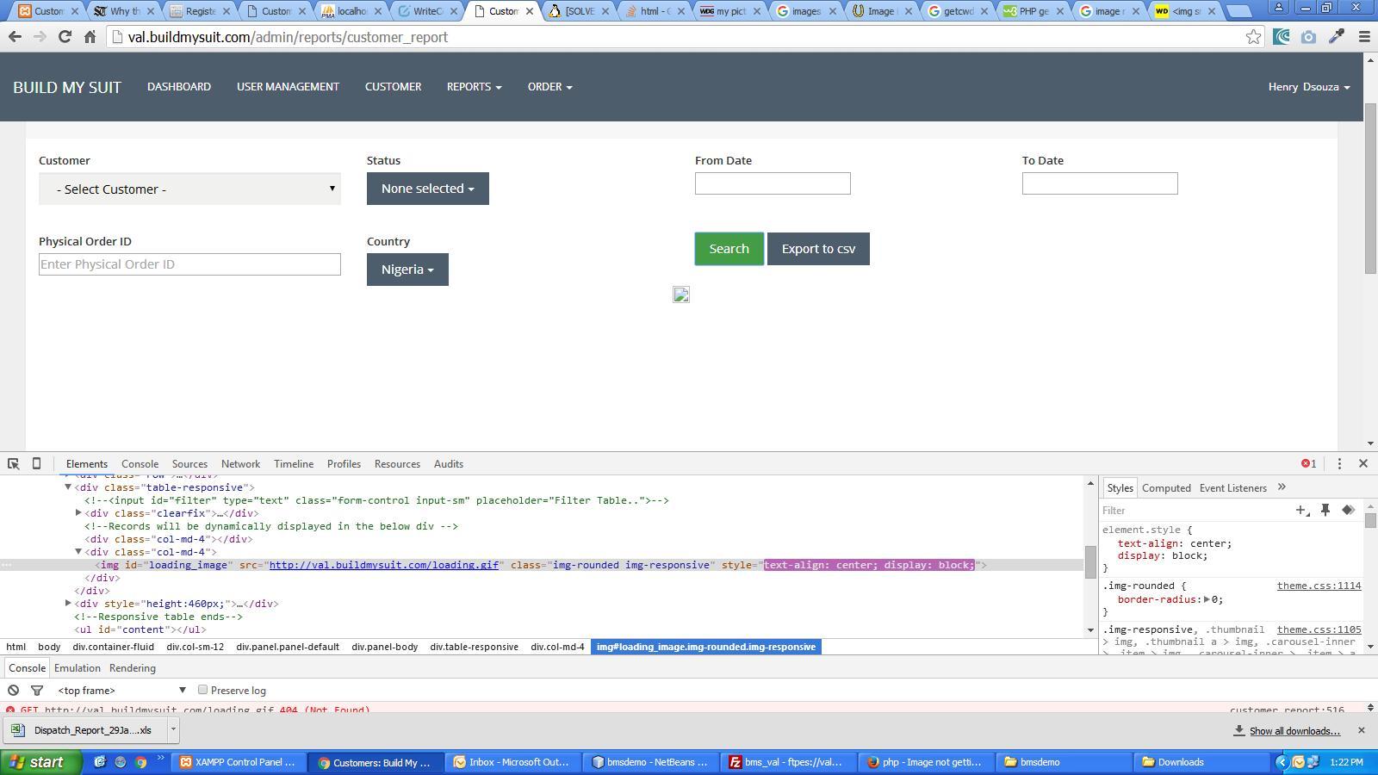
Task: Click Export to csv button
Action: tap(818, 249)
